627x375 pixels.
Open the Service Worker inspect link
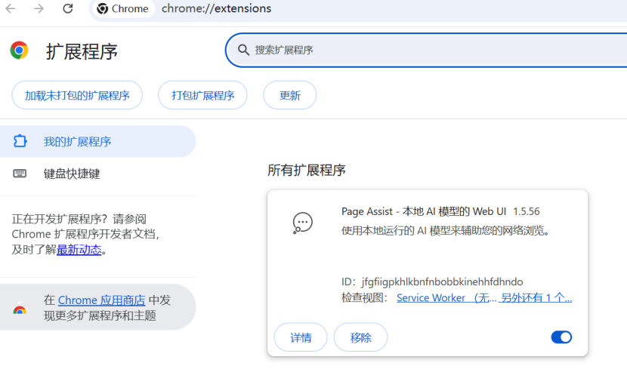click(446, 298)
